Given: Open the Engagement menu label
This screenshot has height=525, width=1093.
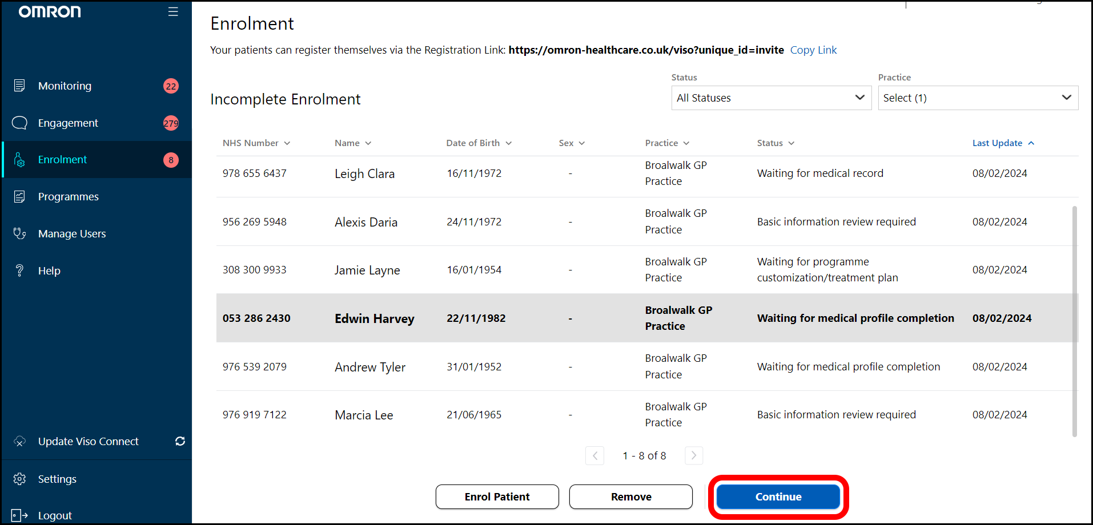Looking at the screenshot, I should click(68, 123).
